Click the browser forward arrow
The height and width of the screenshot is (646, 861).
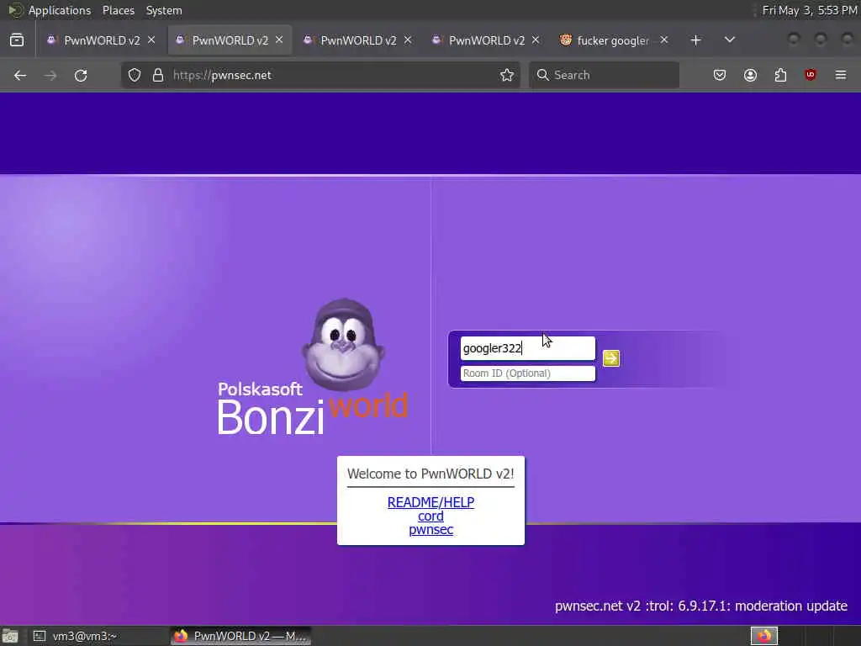click(x=50, y=75)
